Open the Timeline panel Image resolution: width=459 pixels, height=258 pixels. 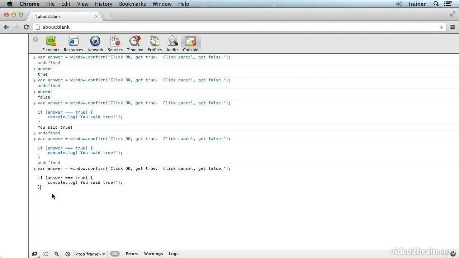135,44
